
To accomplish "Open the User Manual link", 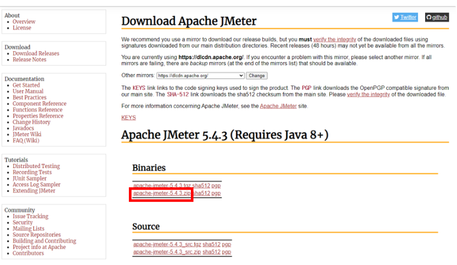I will tap(28, 92).
